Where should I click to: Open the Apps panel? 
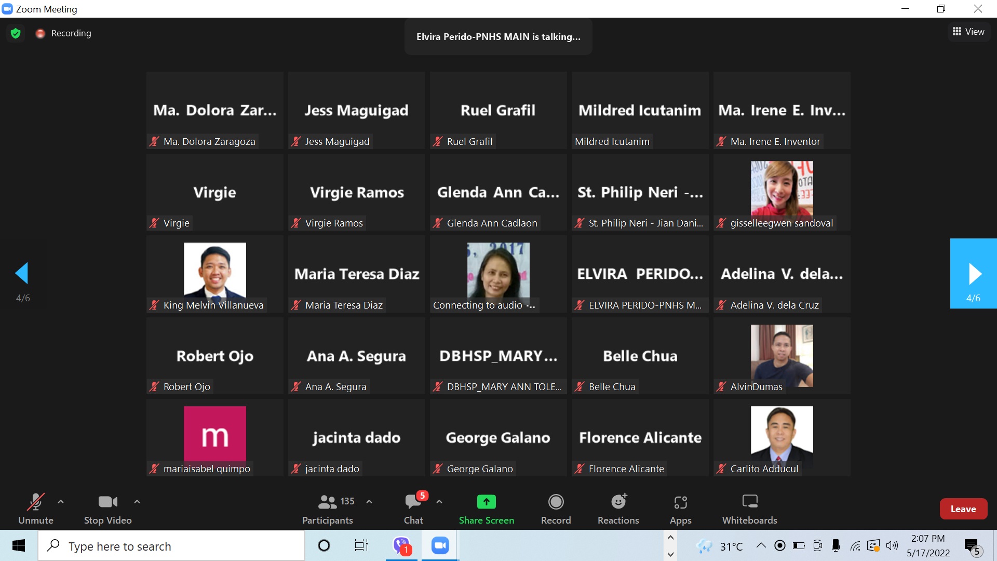(x=680, y=509)
